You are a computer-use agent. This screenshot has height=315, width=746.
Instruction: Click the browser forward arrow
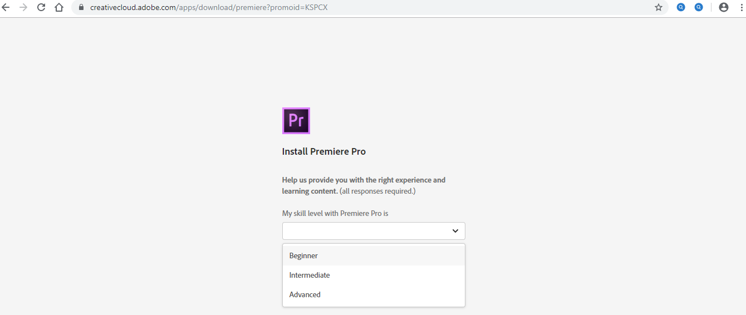[x=23, y=8]
